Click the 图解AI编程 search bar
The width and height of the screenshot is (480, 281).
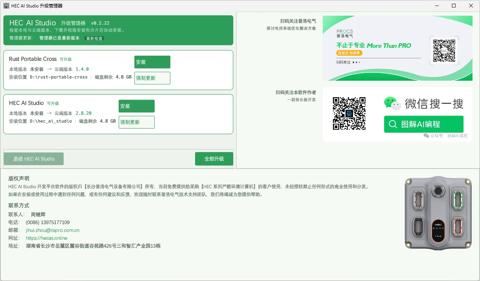[424, 124]
